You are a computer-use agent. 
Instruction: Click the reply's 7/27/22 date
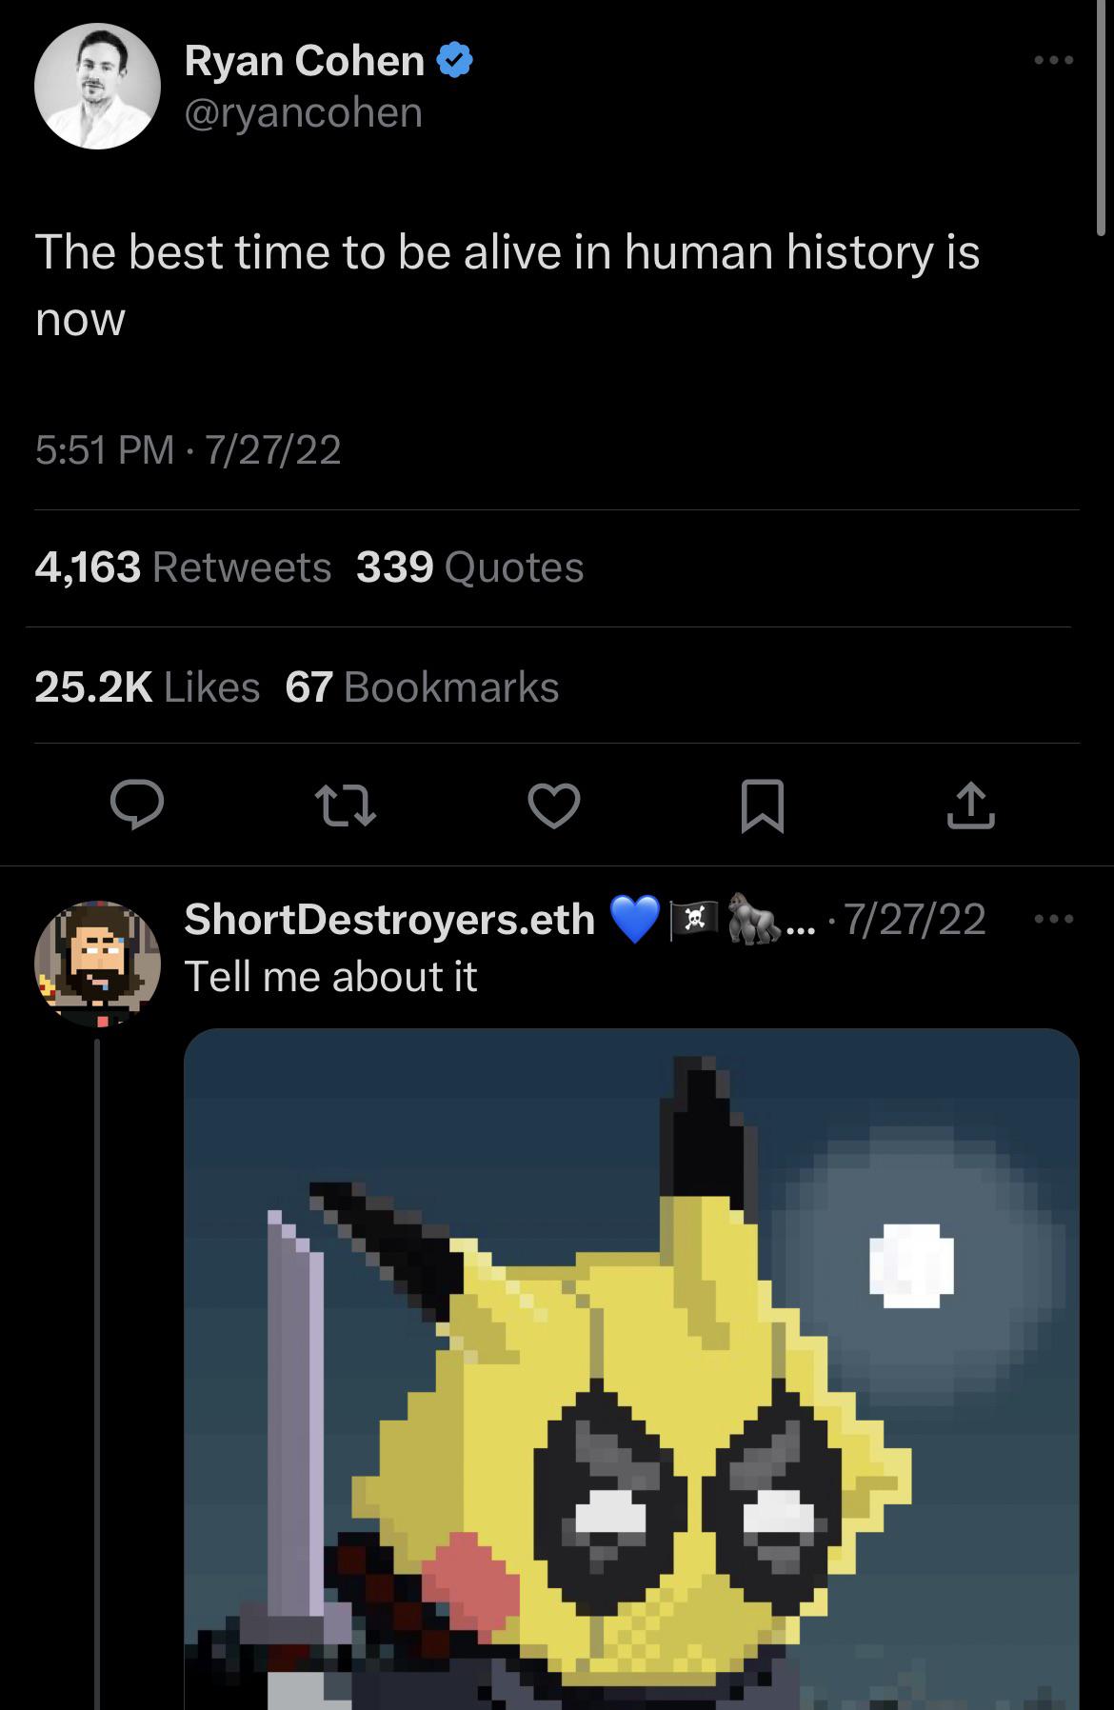click(x=914, y=920)
